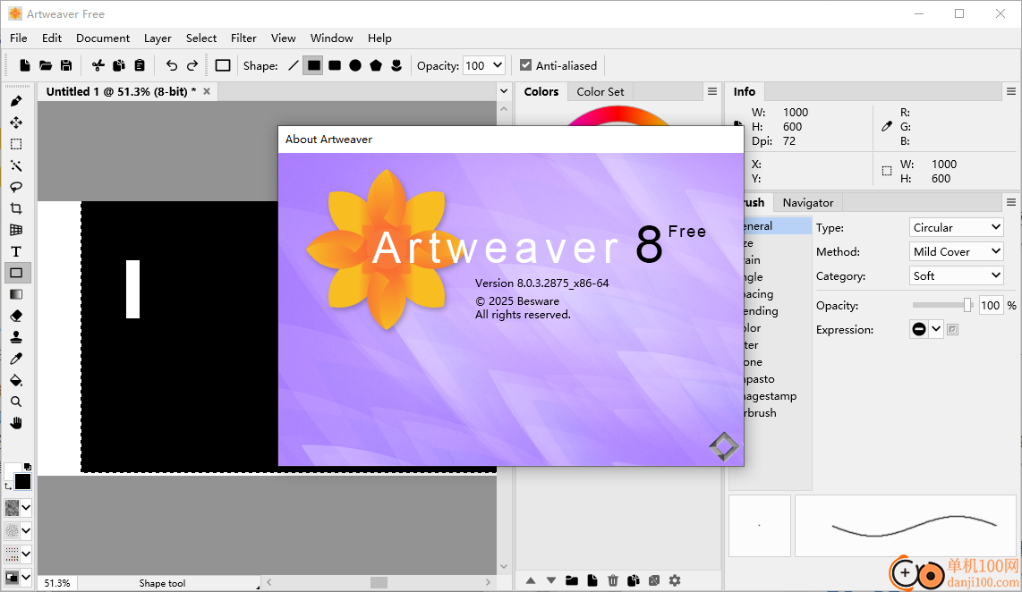
Task: Open the Brush panel options menu
Action: 1011,202
